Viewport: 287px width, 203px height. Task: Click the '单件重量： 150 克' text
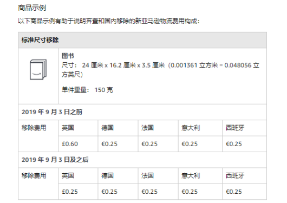click(x=87, y=90)
